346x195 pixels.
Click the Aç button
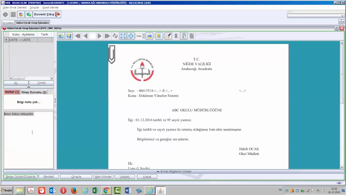[16, 83]
